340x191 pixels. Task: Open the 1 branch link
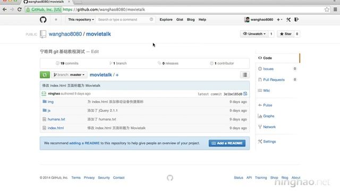(118, 63)
